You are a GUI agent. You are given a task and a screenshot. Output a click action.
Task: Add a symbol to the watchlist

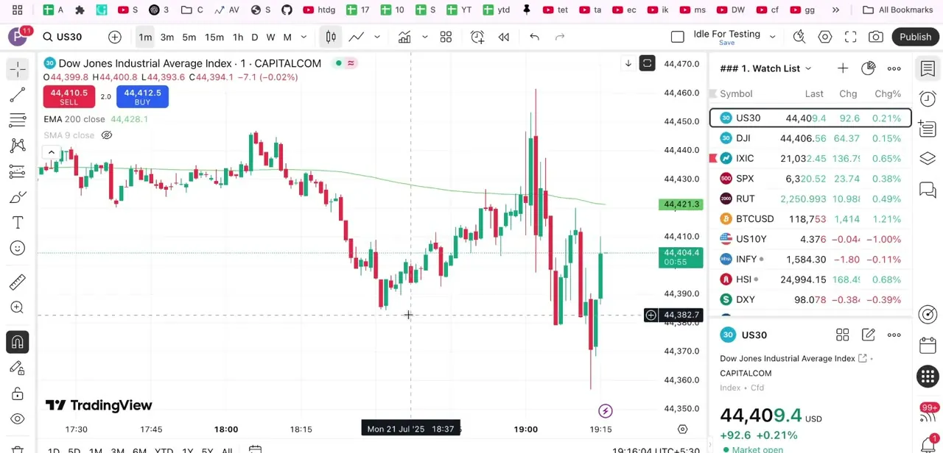coord(843,68)
